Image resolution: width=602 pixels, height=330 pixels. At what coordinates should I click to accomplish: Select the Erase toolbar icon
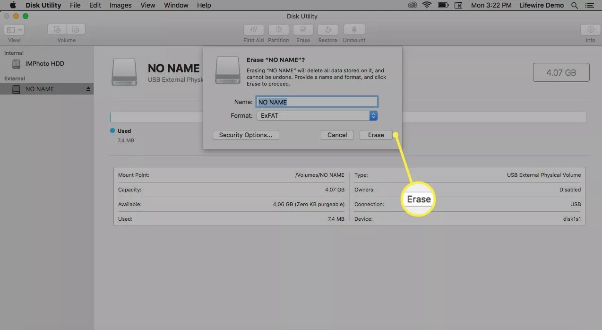tap(303, 30)
